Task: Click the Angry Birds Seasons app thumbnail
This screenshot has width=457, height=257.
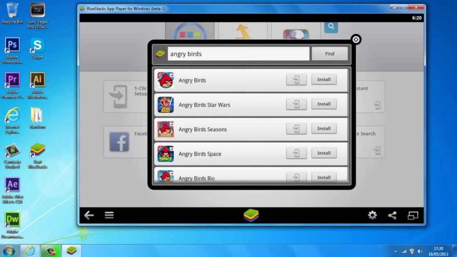Action: [166, 129]
